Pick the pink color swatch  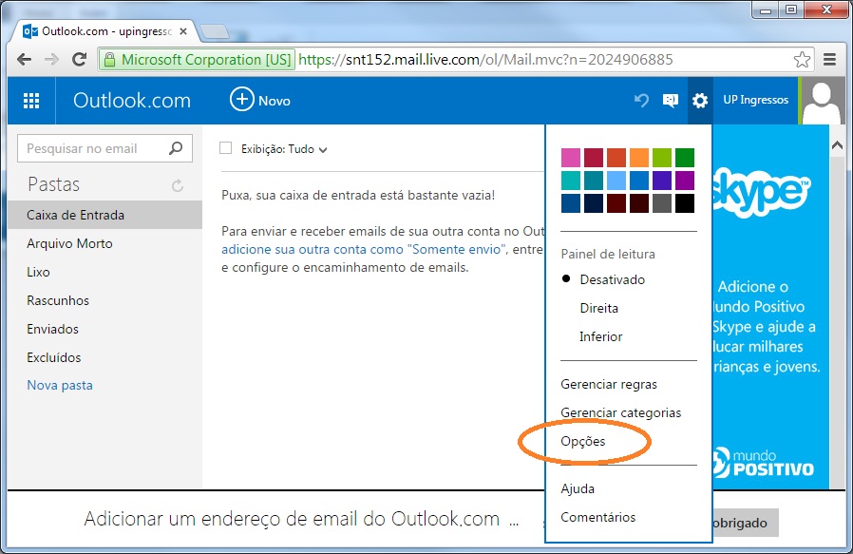coord(570,158)
